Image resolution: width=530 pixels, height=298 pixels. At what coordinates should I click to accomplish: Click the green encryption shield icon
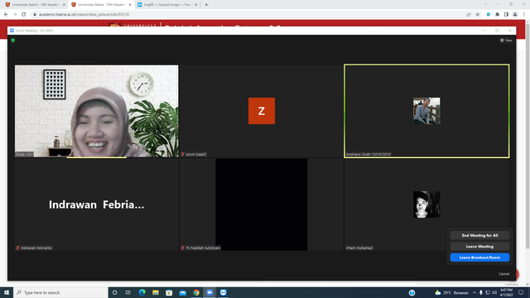click(x=13, y=41)
